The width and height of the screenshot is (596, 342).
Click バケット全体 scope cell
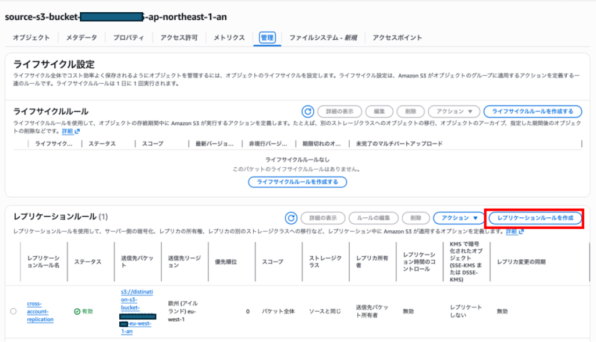(x=278, y=311)
